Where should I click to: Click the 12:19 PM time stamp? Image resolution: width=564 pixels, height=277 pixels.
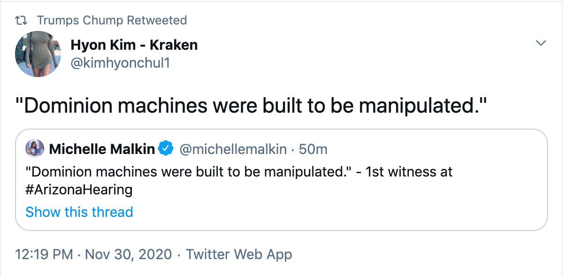(x=44, y=254)
